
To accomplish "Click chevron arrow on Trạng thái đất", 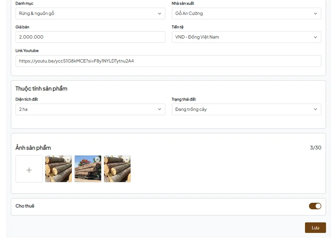I will (315, 109).
